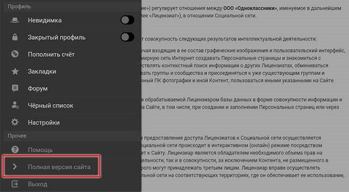Click the Полная версия сайта link
Screen dimensions: 349x192
[x=59, y=167]
